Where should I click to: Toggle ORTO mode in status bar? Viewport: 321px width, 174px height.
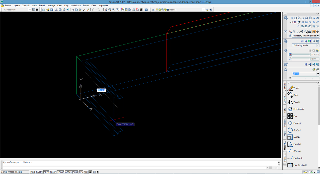(x=46, y=172)
